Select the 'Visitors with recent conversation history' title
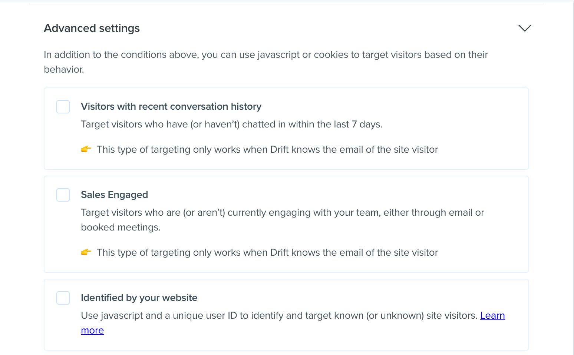Image resolution: width=574 pixels, height=355 pixels. [x=171, y=107]
